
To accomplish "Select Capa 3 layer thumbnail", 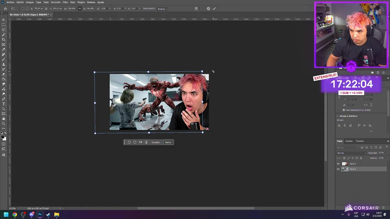I will (x=345, y=164).
